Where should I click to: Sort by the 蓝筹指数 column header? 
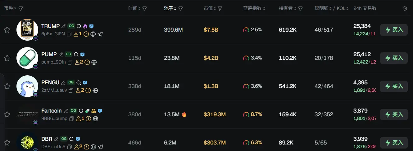254,8
